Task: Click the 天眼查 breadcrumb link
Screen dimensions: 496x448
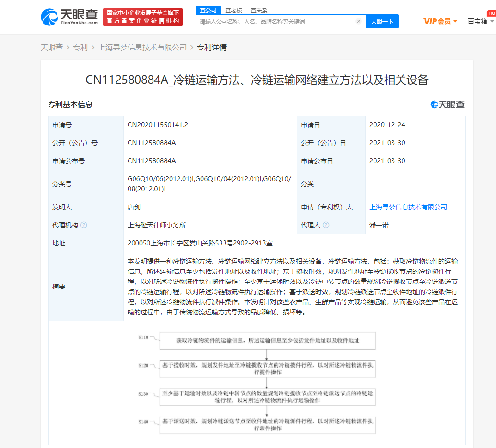Action: (x=52, y=47)
